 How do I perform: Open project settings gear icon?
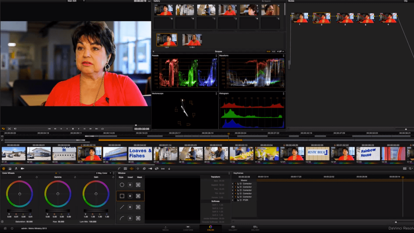(x=12, y=228)
